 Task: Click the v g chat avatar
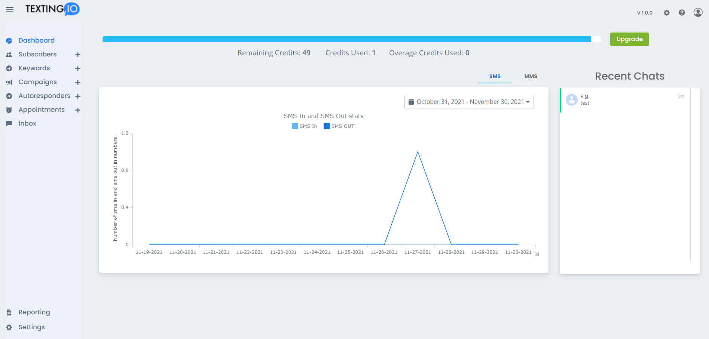tap(571, 99)
